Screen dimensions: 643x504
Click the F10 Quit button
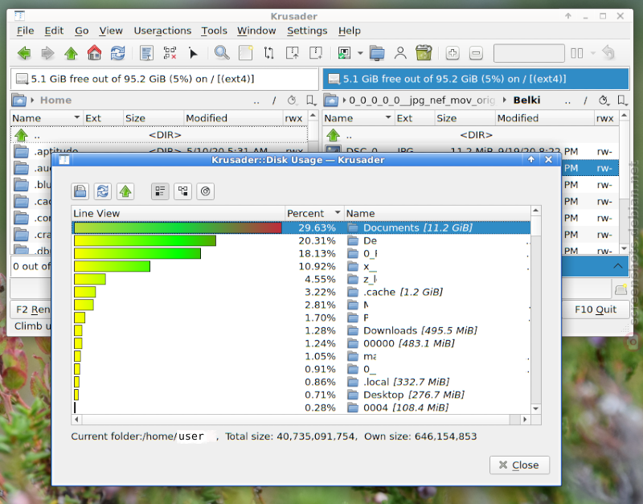click(596, 309)
